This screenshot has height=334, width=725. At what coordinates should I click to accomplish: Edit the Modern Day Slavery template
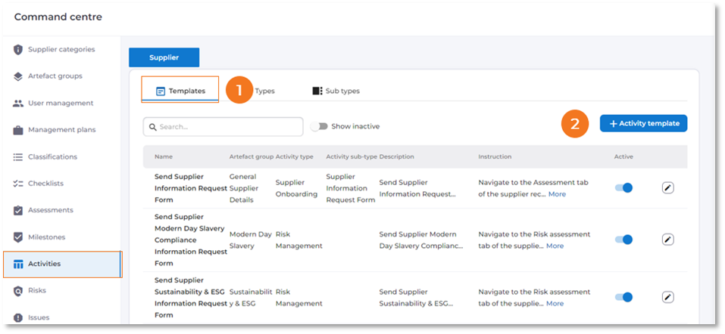pyautogui.click(x=667, y=240)
